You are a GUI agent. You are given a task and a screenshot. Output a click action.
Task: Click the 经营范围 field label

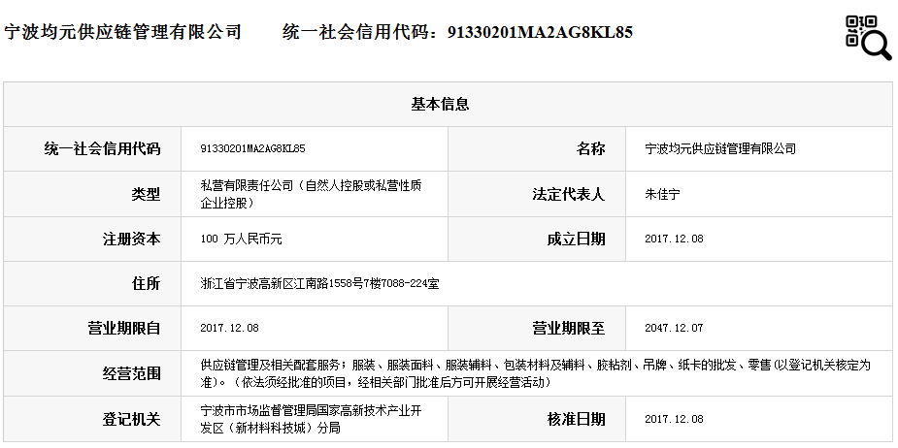pos(132,373)
